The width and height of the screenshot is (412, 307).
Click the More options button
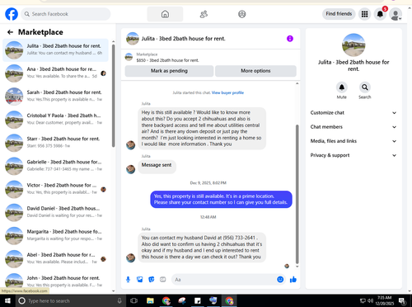coord(255,71)
